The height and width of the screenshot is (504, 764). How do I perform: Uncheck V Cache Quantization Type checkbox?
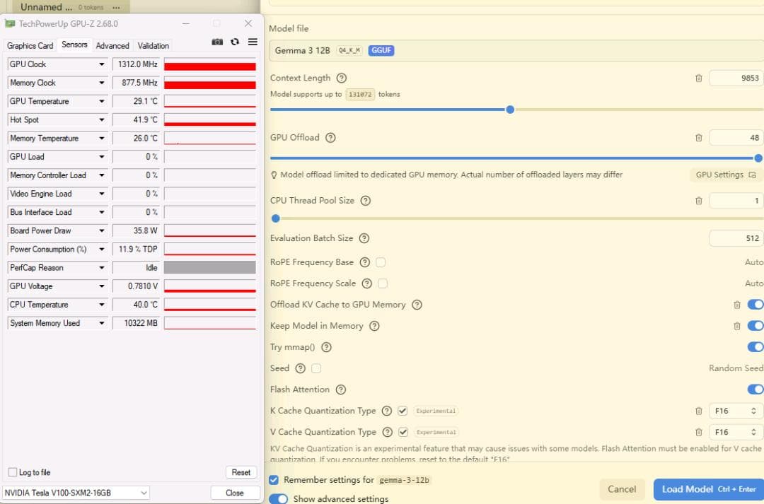click(403, 432)
